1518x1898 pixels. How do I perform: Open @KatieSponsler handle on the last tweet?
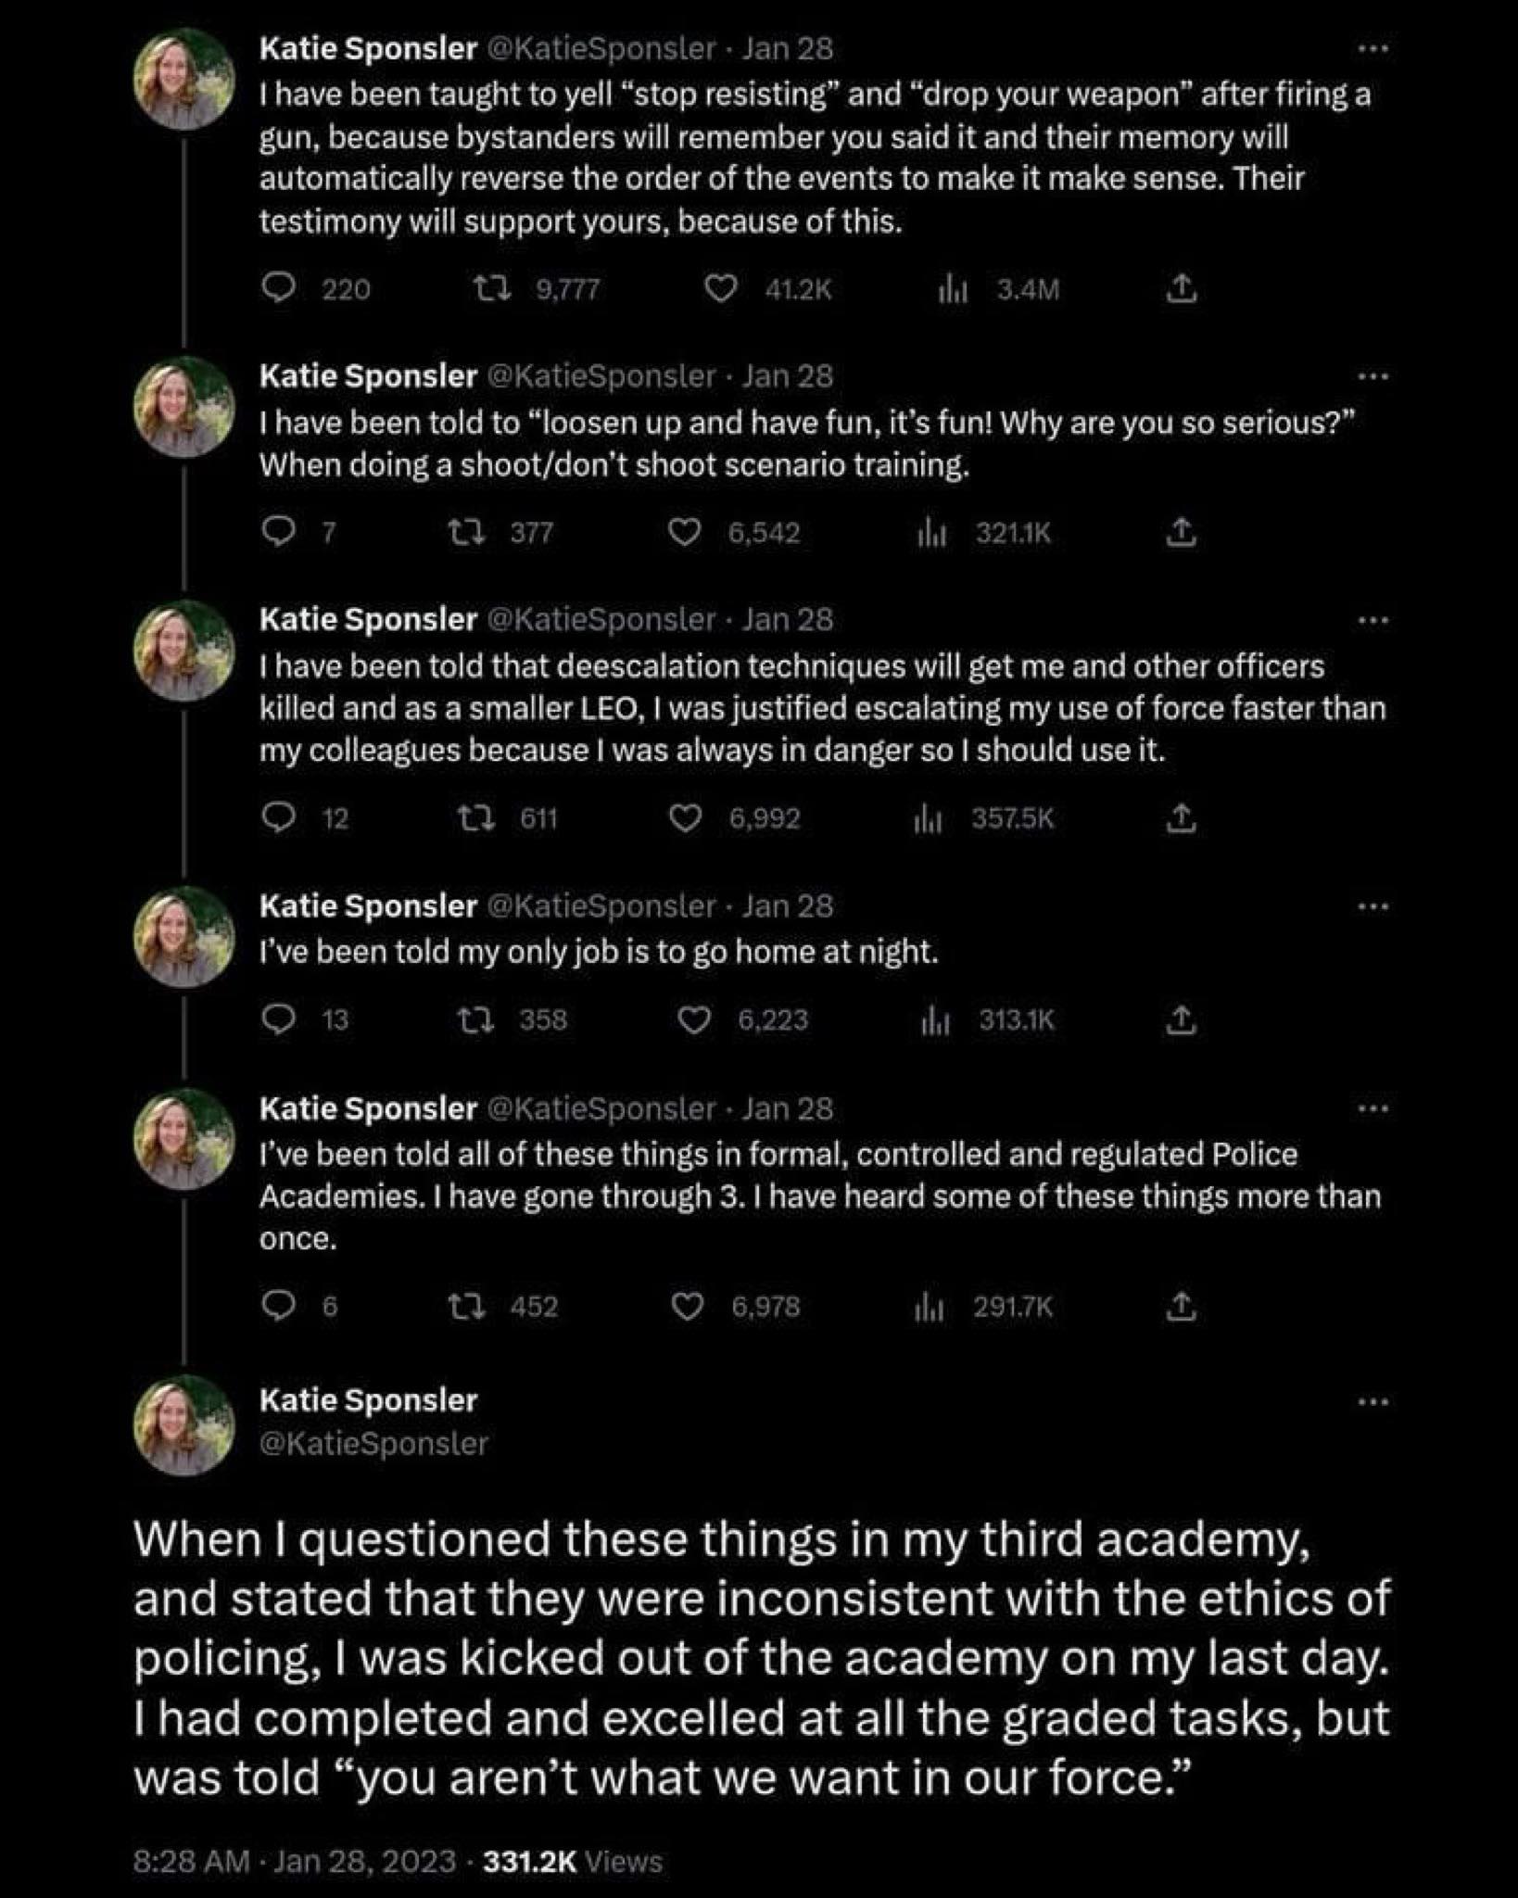coord(373,1443)
